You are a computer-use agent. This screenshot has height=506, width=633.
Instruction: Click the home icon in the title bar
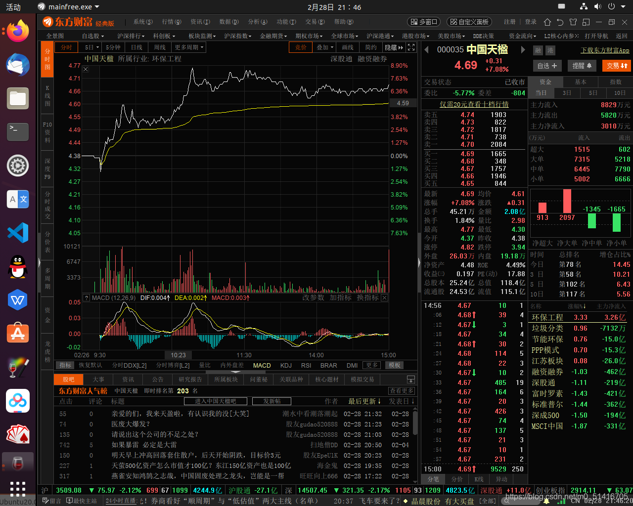pos(547,22)
